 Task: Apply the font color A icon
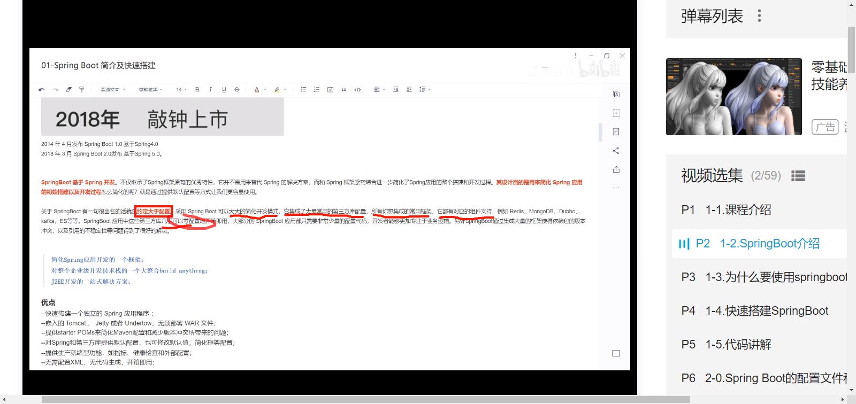(x=257, y=90)
